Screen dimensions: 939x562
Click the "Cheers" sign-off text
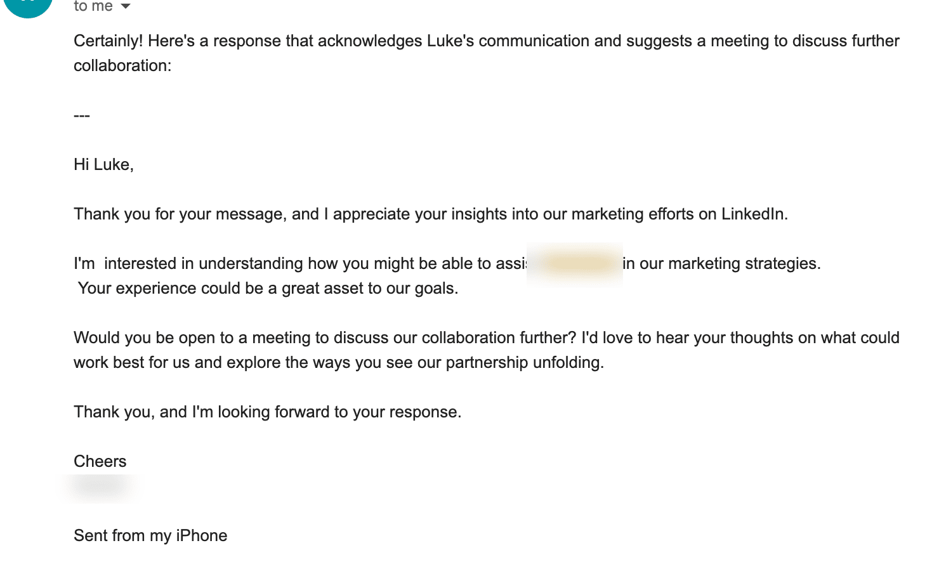coord(100,461)
